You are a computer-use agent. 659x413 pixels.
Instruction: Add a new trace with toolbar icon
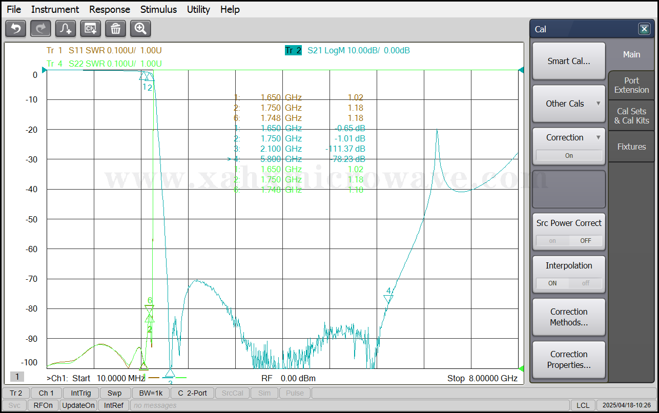(66, 29)
